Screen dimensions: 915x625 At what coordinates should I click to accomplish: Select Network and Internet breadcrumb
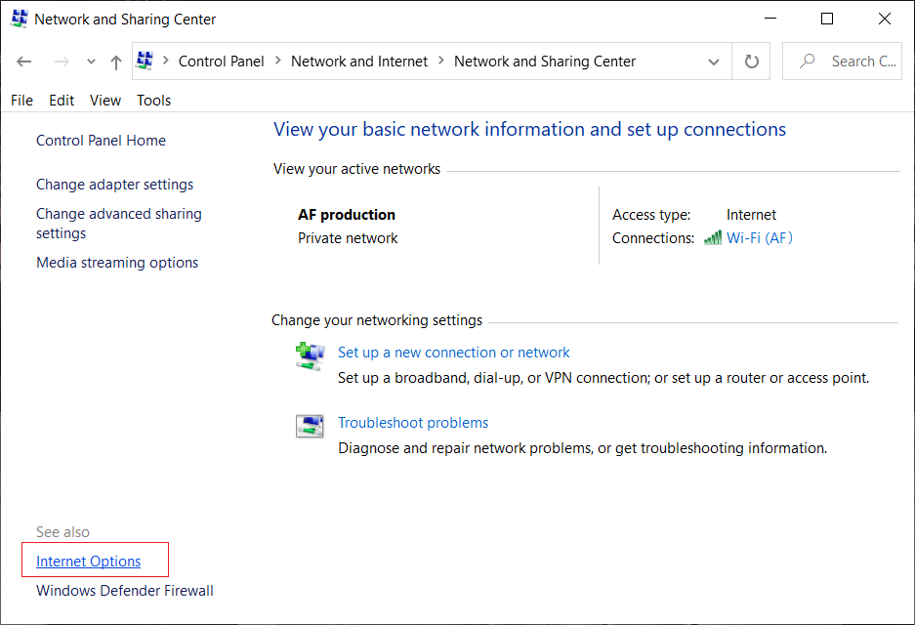(x=359, y=62)
